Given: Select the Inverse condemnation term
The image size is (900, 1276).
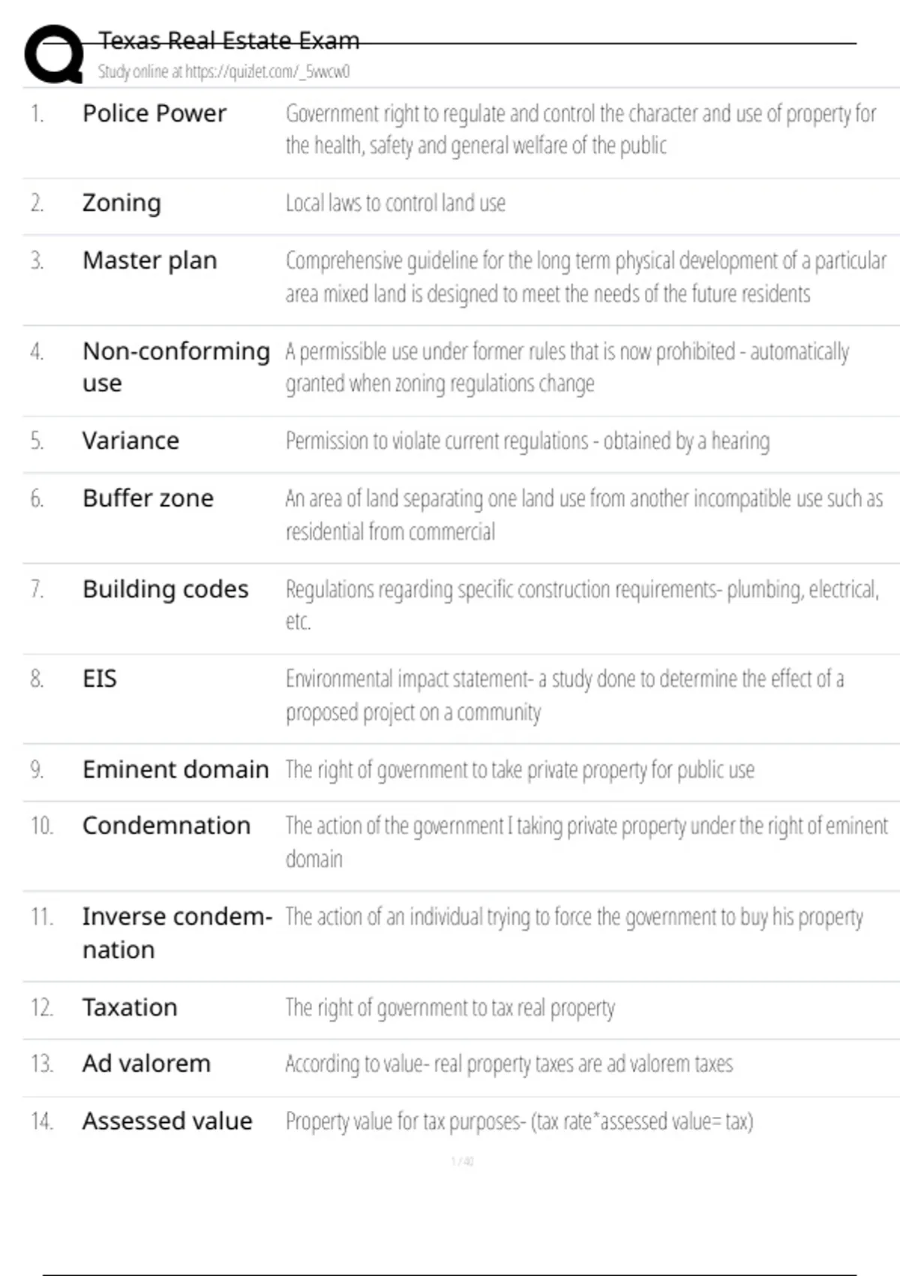Looking at the screenshot, I should [x=177, y=933].
